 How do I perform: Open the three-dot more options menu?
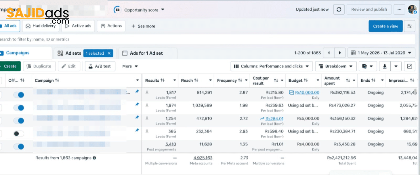click(399, 9)
